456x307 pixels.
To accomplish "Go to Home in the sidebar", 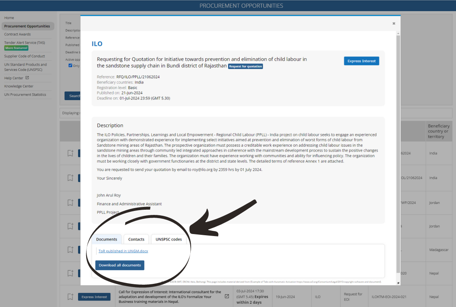I will pyautogui.click(x=9, y=18).
